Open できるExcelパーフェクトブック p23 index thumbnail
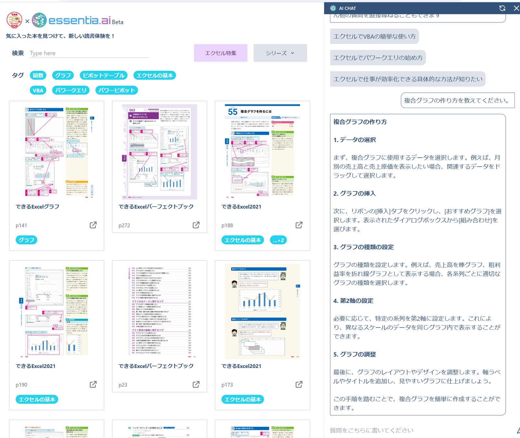The image size is (520, 438). click(159, 311)
